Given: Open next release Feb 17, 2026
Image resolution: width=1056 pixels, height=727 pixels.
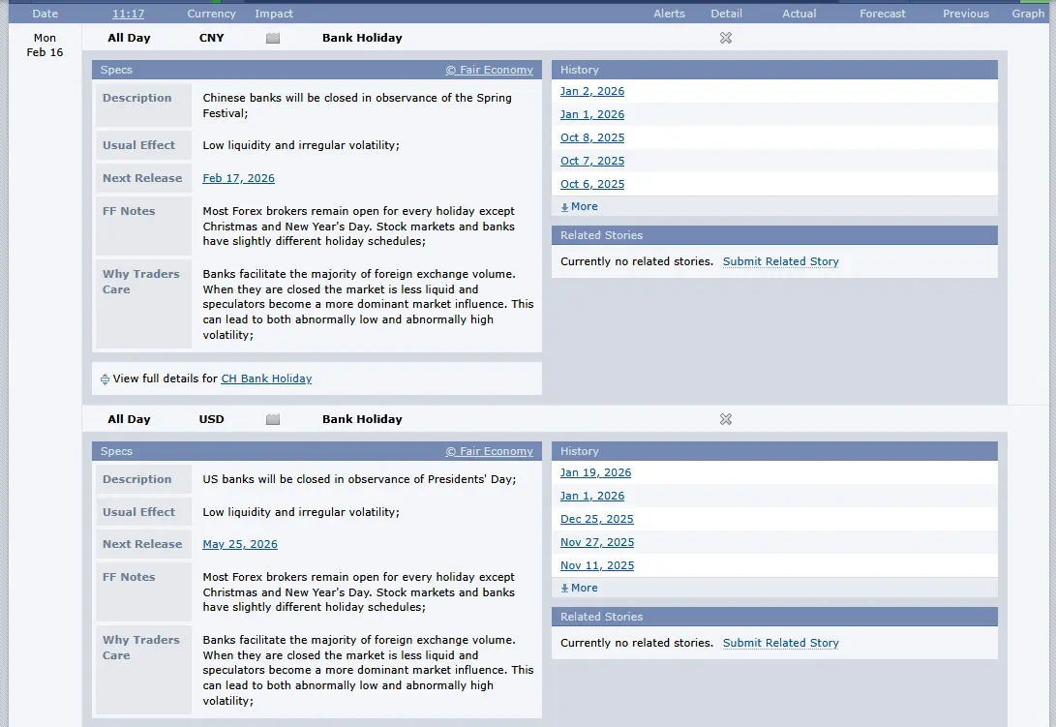Looking at the screenshot, I should pos(238,178).
